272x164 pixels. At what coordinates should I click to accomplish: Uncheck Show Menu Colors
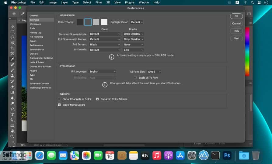59,105
